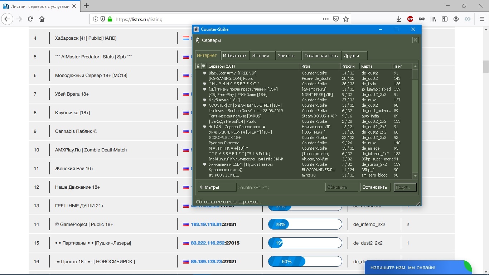Click the 50% player fill bar
This screenshot has height=275, width=489.
[305, 262]
